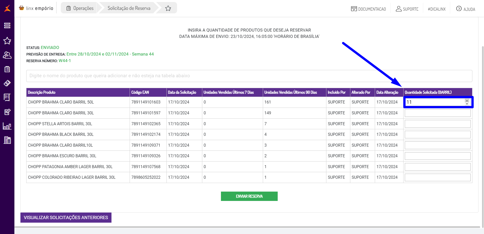The image size is (484, 234).
Task: Focus quantity field for CHOPP PATAGONIA AMBER LAGER
Action: tap(438, 167)
